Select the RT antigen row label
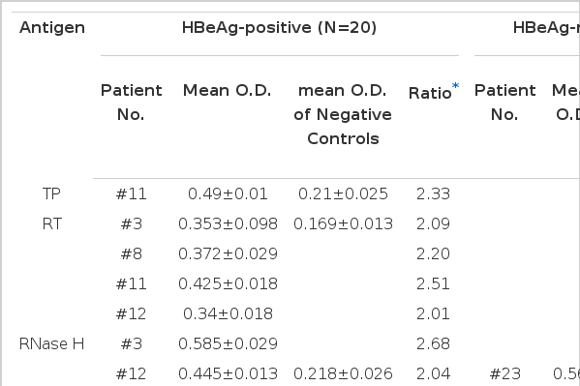Viewport: 580px width, 386px height. [x=51, y=223]
